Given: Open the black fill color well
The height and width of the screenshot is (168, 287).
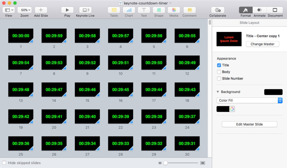Looking at the screenshot, I should (x=223, y=109).
